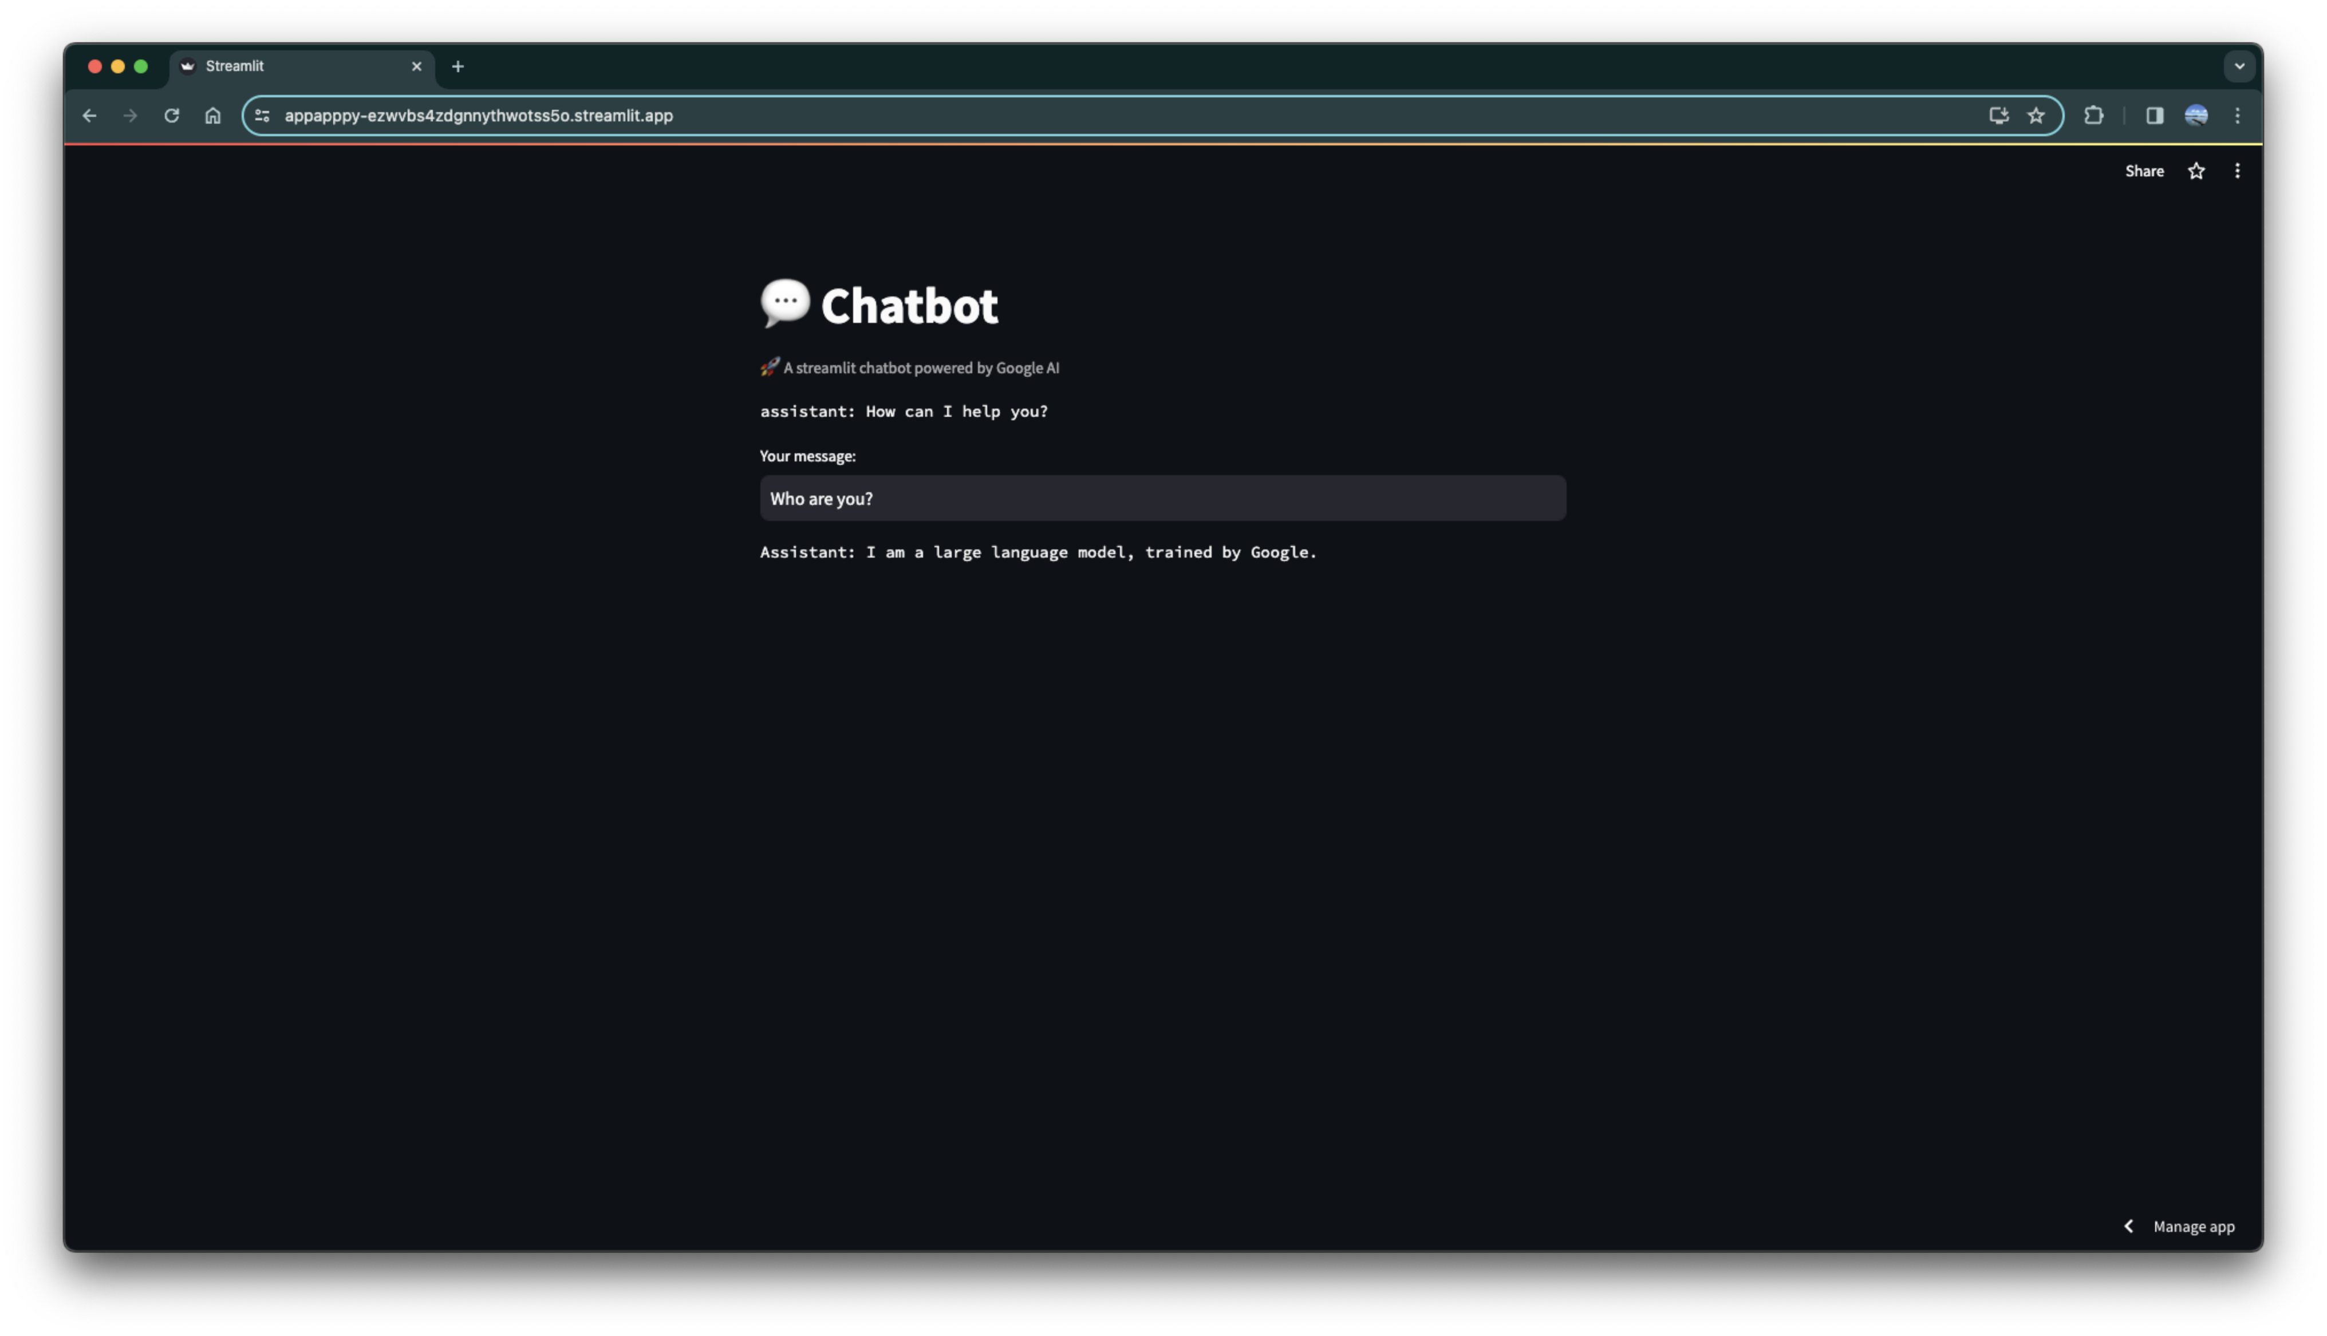This screenshot has height=1336, width=2327.
Task: Open site permissions via the tune icon
Action: pos(262,116)
